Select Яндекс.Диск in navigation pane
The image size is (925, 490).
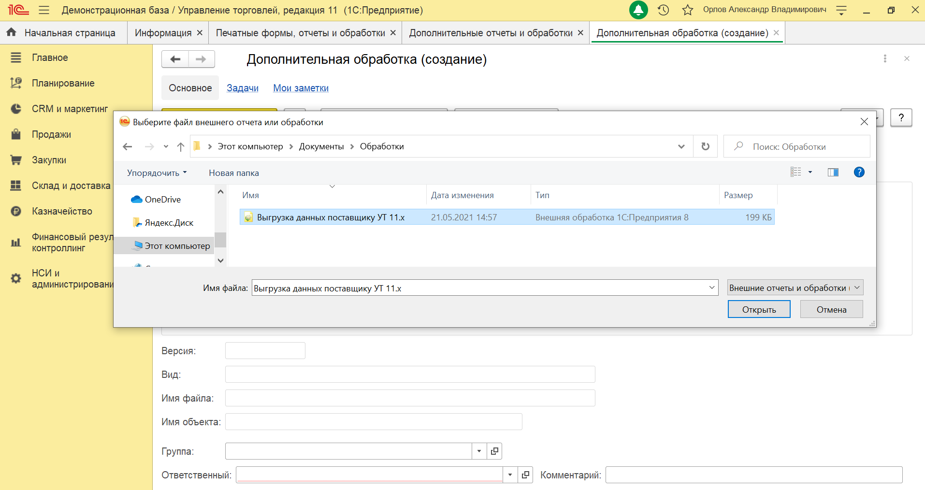[x=169, y=222]
